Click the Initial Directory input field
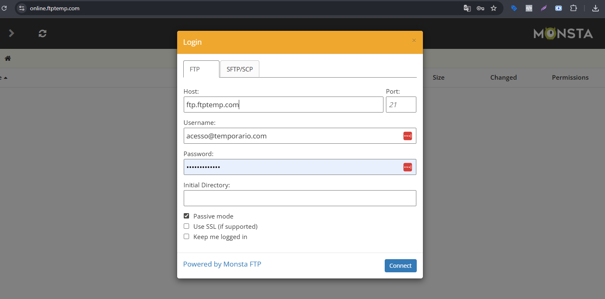Viewport: 605px width, 299px height. tap(300, 198)
